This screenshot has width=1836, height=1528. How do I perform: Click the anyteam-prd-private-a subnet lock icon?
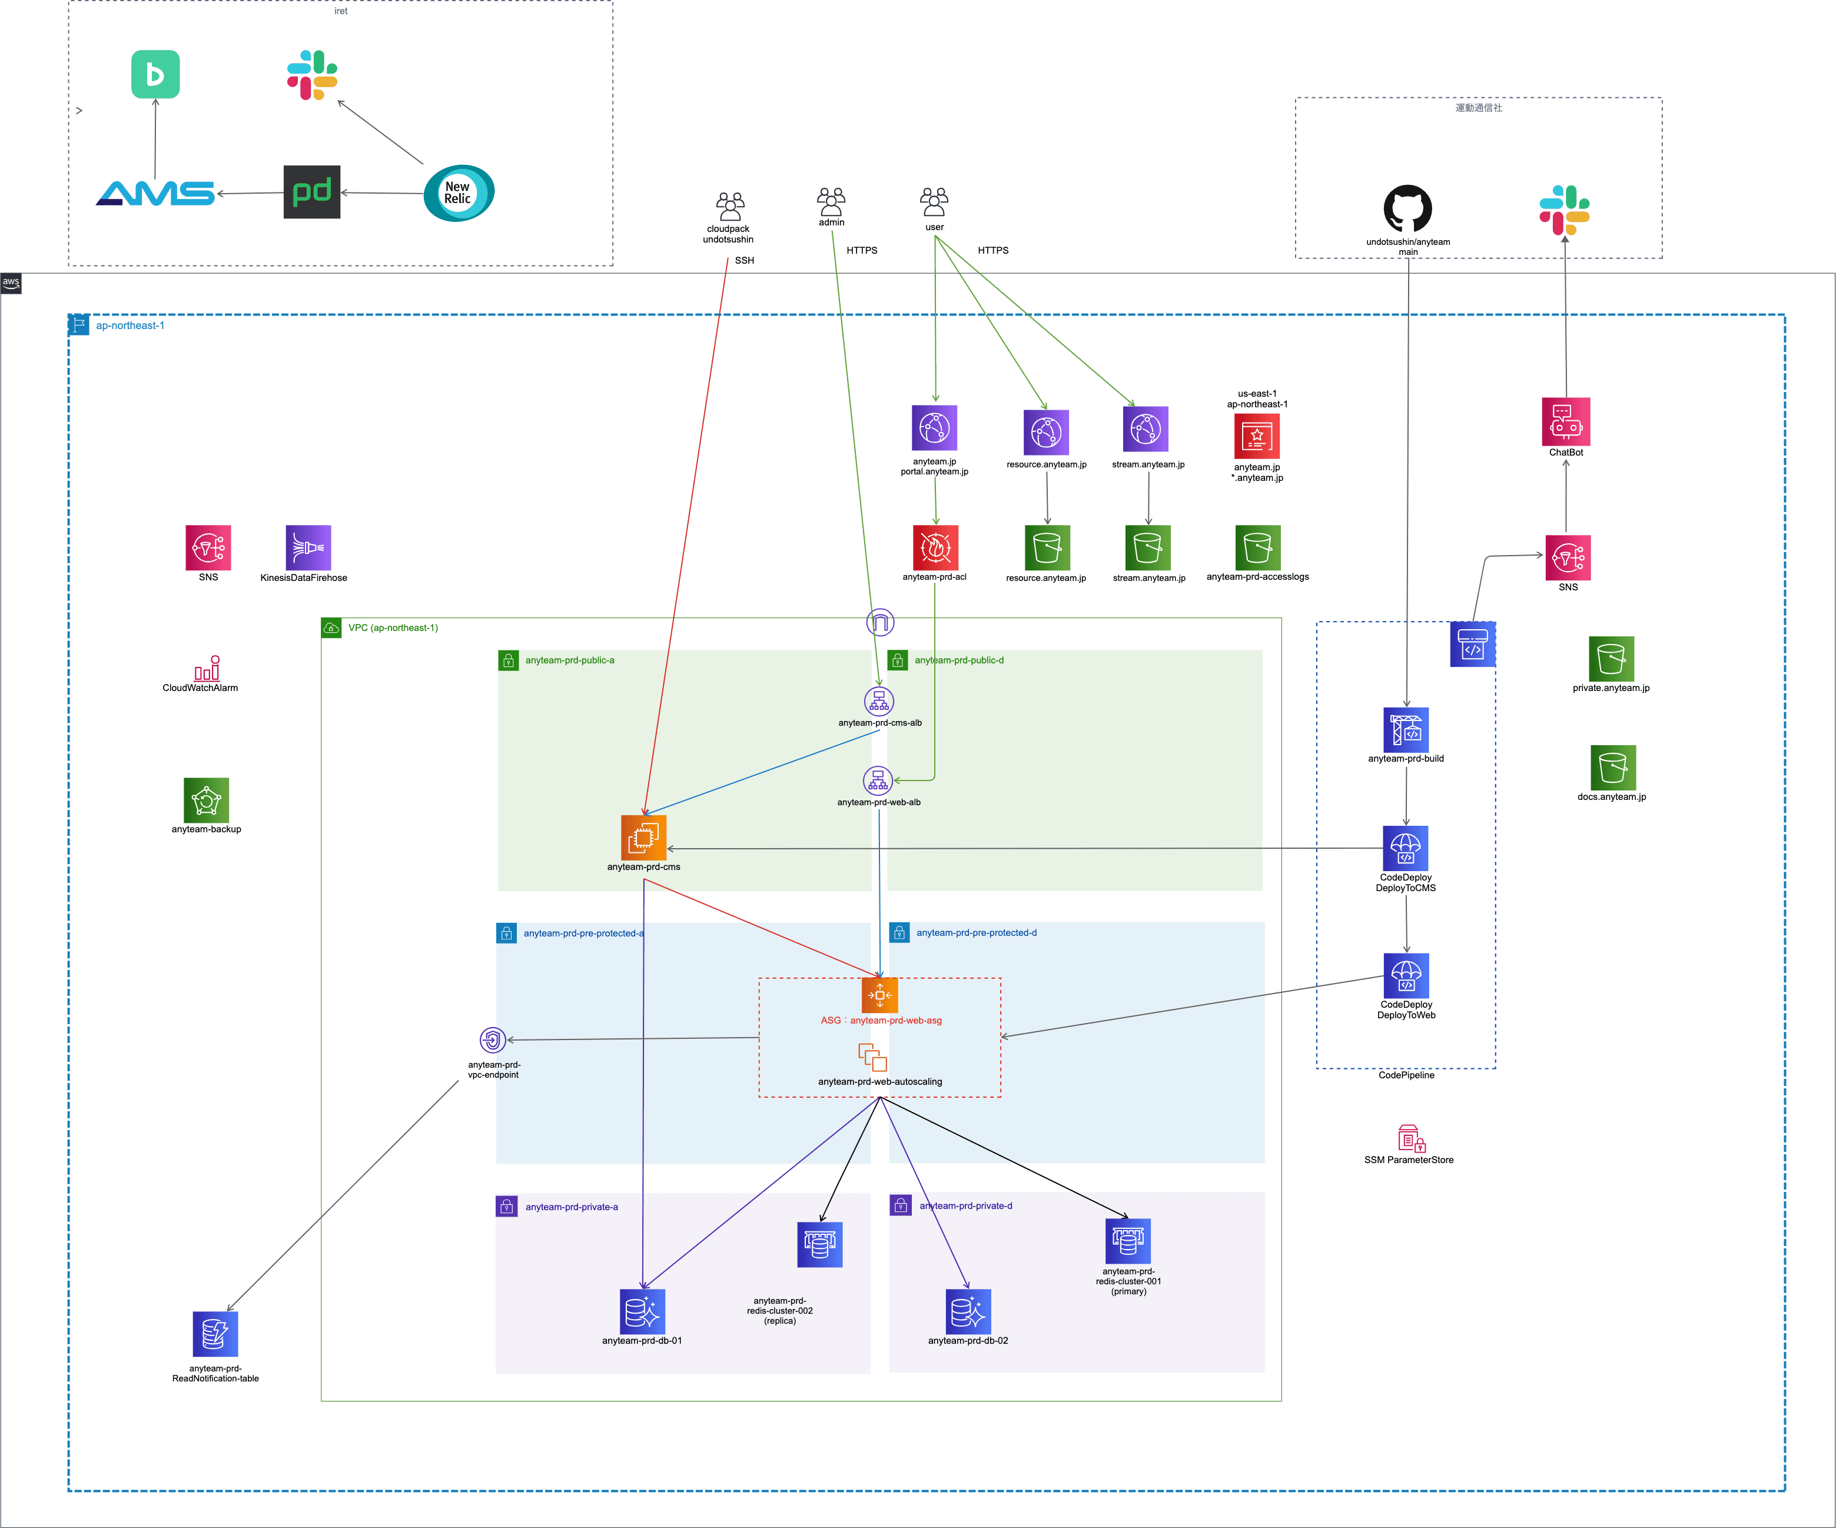click(x=507, y=1206)
